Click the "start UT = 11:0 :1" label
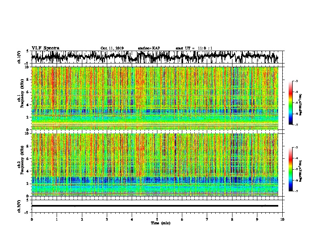The width and height of the screenshot is (318, 246). [194, 48]
